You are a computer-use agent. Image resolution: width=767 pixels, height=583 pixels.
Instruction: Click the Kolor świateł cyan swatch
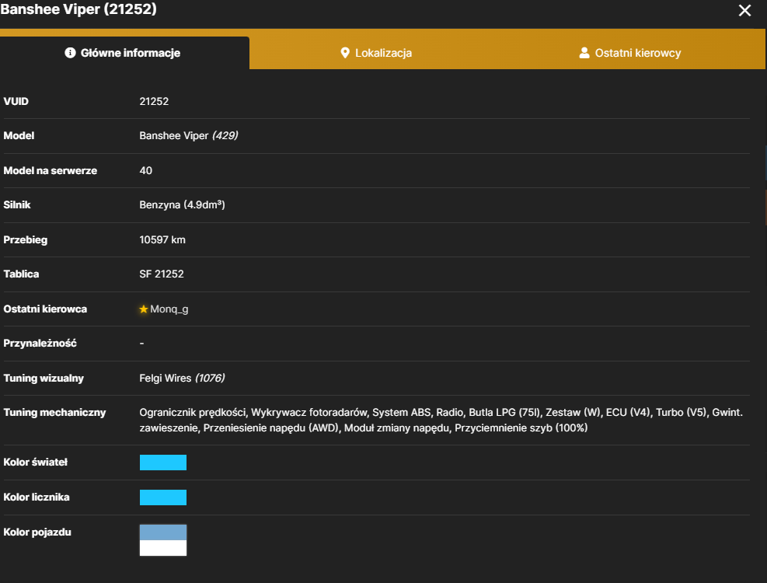[163, 462]
